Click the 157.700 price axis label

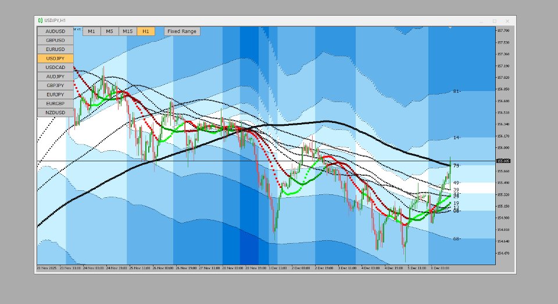pyautogui.click(x=503, y=31)
